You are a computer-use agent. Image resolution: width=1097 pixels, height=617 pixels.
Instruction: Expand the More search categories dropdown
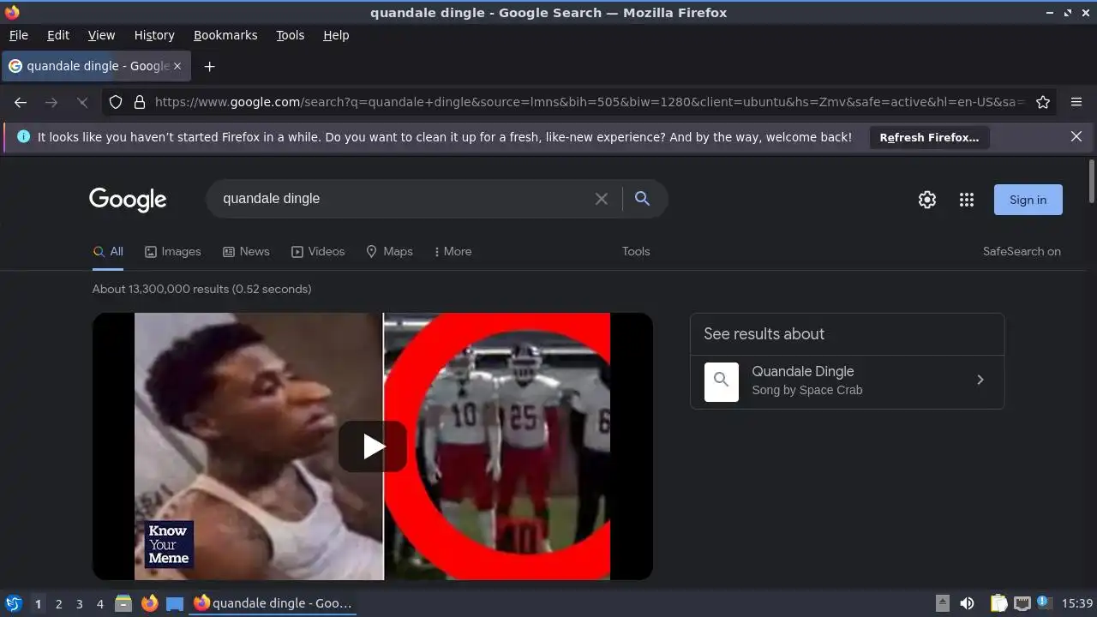click(453, 251)
